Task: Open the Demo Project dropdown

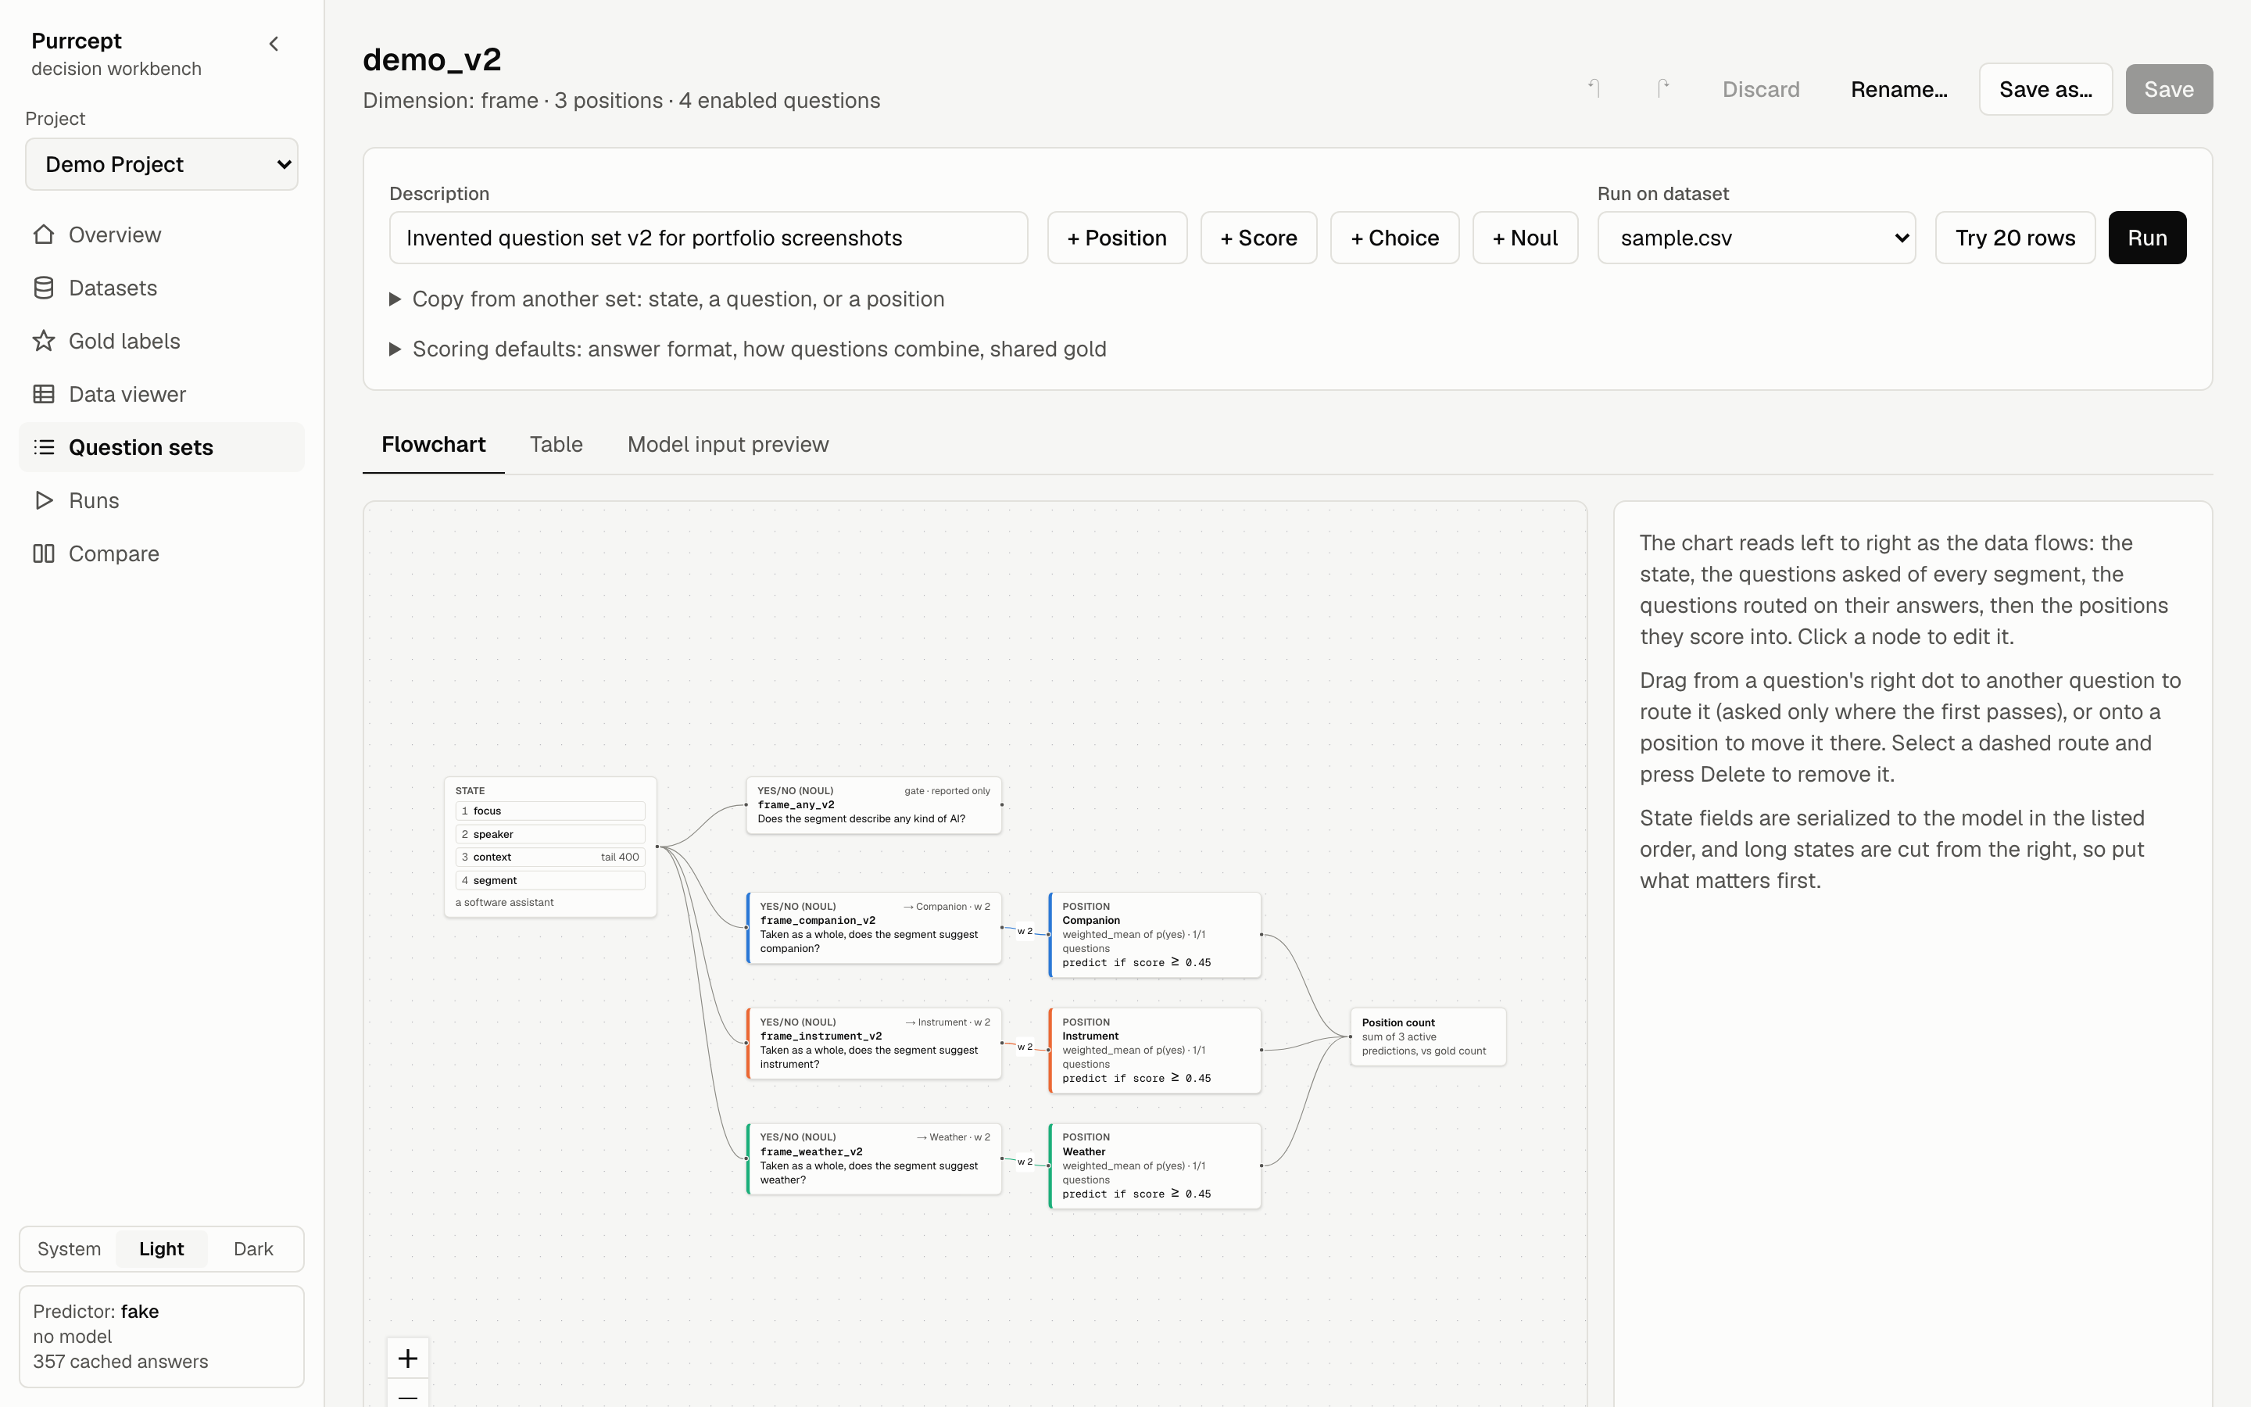Action: [x=162, y=164]
